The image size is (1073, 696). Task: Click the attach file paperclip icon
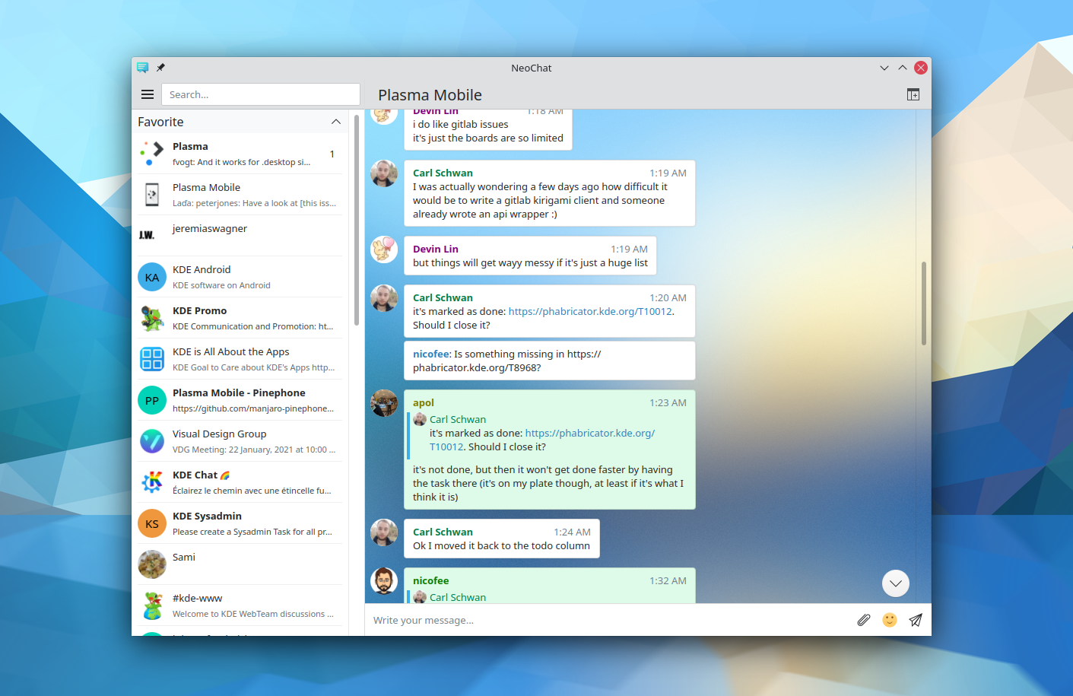(x=863, y=620)
